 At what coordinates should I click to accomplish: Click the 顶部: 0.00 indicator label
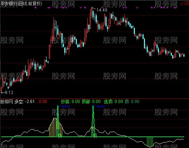tap(91, 102)
